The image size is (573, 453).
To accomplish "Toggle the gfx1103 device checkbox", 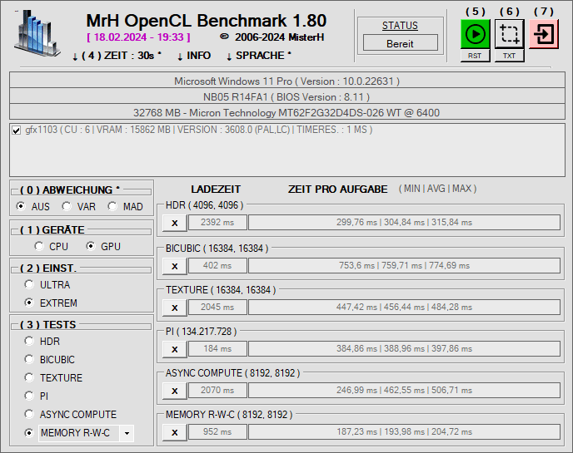I will pos(16,130).
